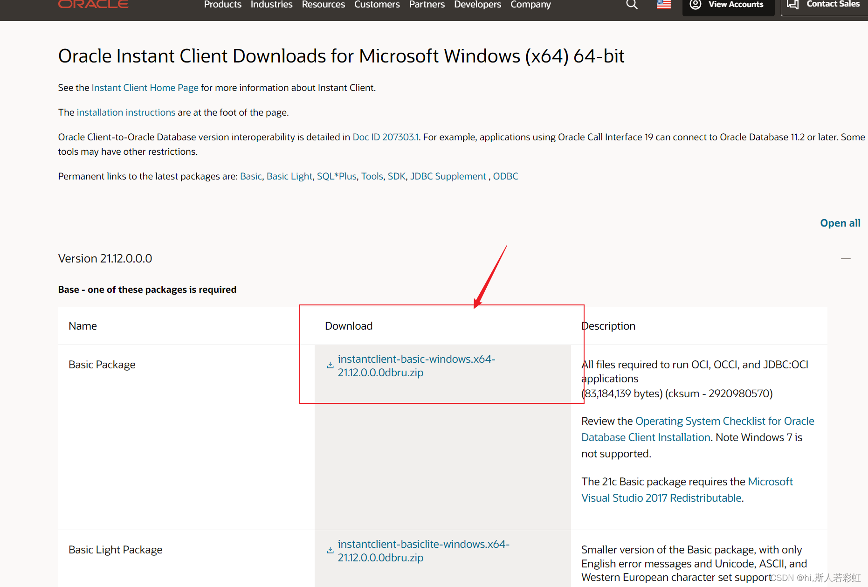Click the Basic Light Package row name
Viewport: 868px width, 587px height.
pos(116,550)
